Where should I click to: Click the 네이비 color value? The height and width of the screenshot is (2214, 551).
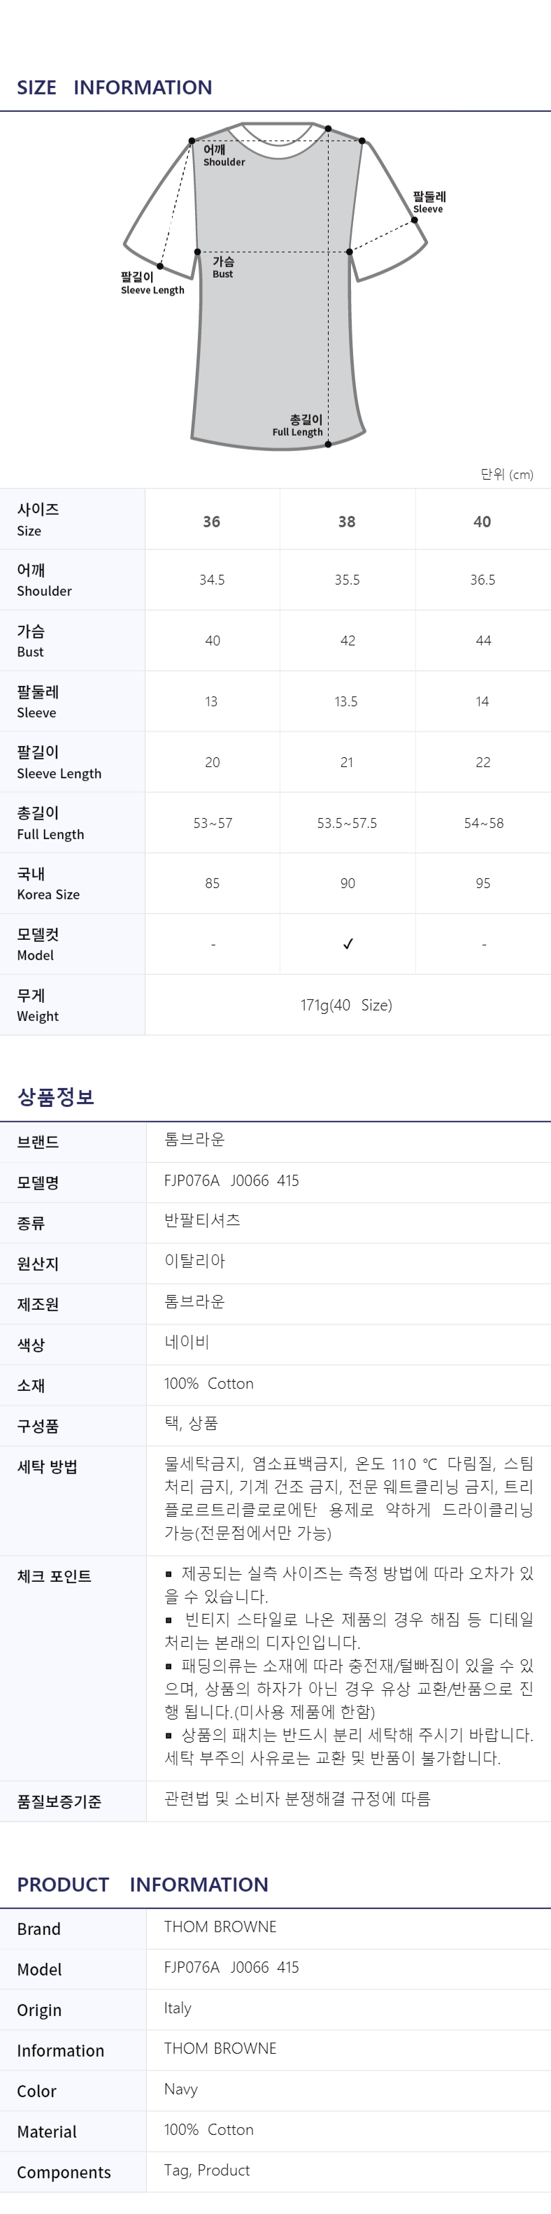(x=187, y=1343)
